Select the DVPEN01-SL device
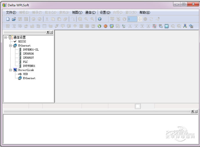 (31, 50)
